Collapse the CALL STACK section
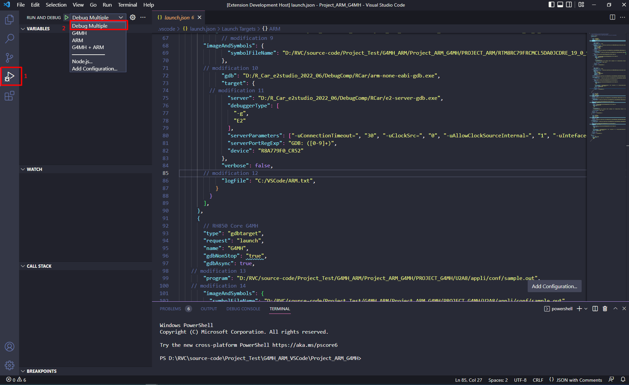 [x=23, y=266]
